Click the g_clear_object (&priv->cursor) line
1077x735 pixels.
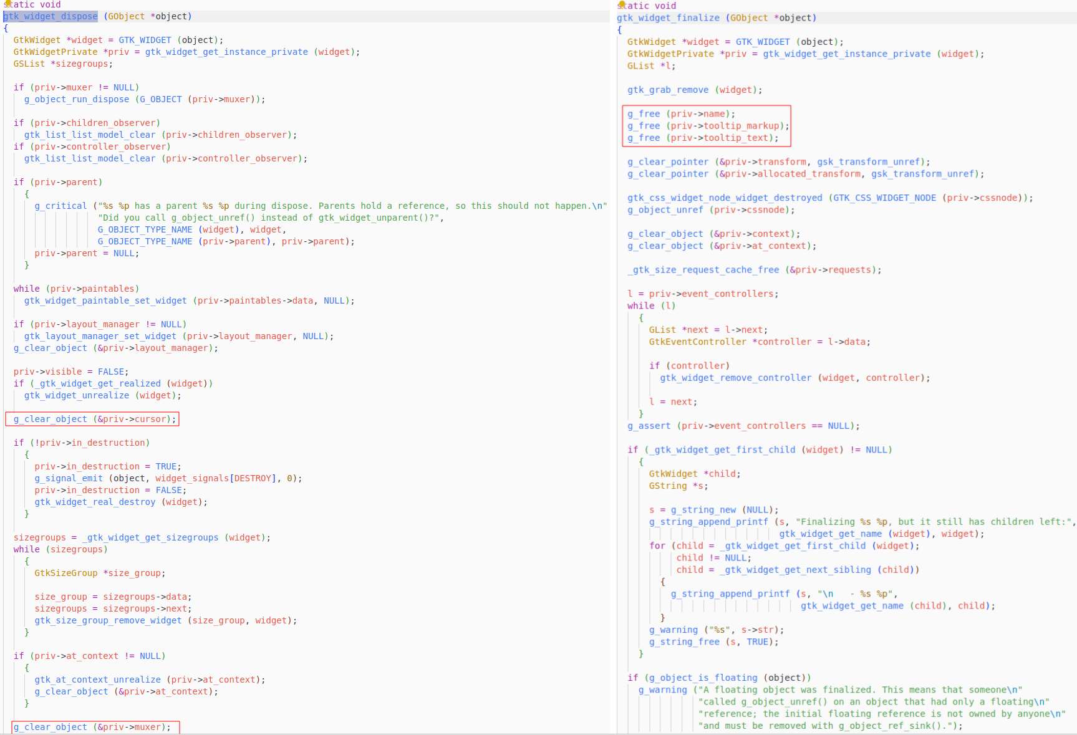tap(95, 419)
